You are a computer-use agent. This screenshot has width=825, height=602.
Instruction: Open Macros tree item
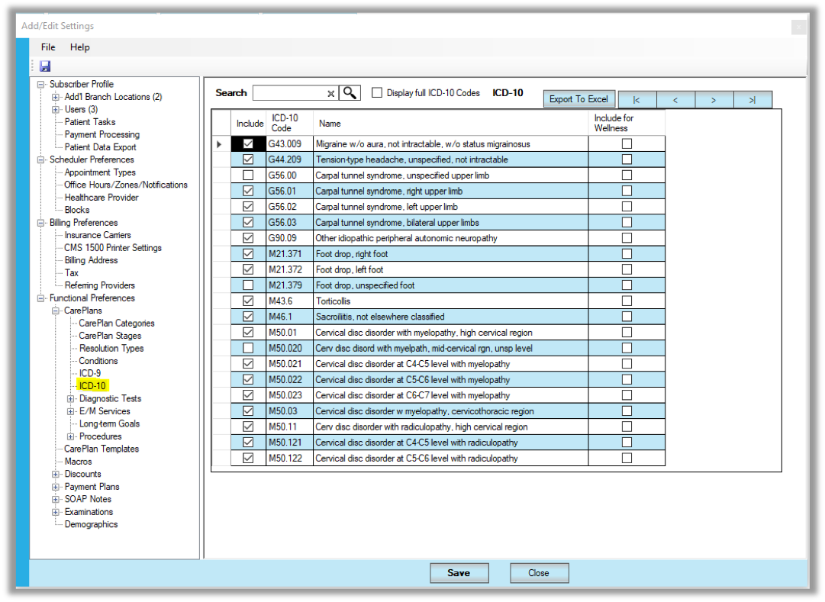click(x=79, y=462)
